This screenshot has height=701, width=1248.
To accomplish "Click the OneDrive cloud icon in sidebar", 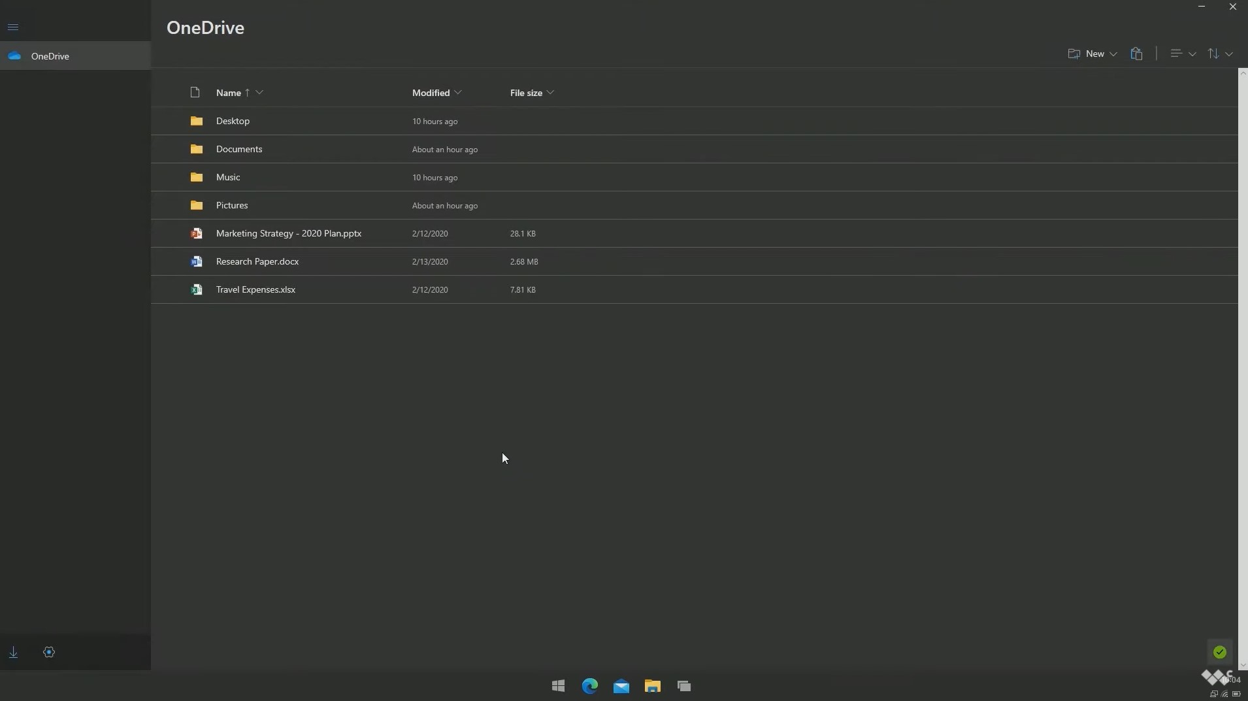I will pos(14,56).
